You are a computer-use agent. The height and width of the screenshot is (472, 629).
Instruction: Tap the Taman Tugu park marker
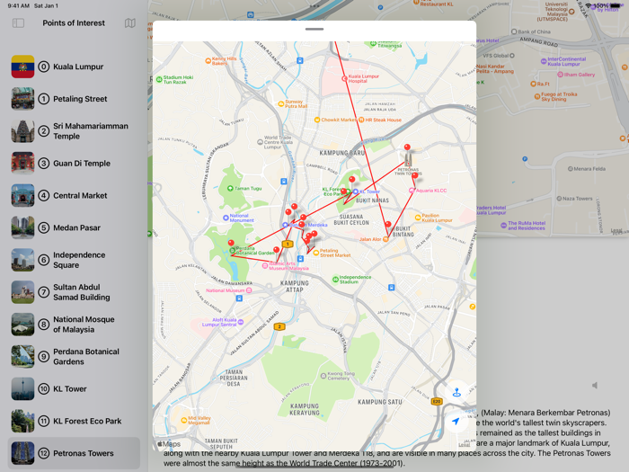click(230, 188)
